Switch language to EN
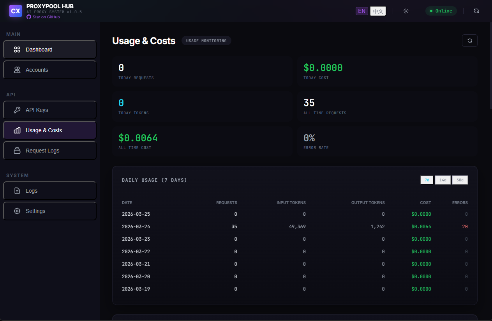This screenshot has width=492, height=321. [362, 11]
